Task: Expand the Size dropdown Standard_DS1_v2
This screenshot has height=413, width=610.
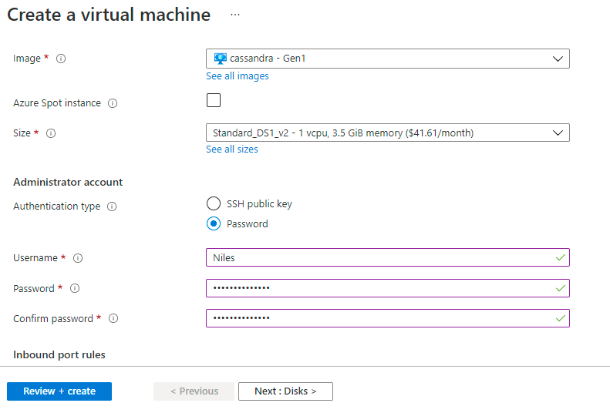Action: pos(387,133)
